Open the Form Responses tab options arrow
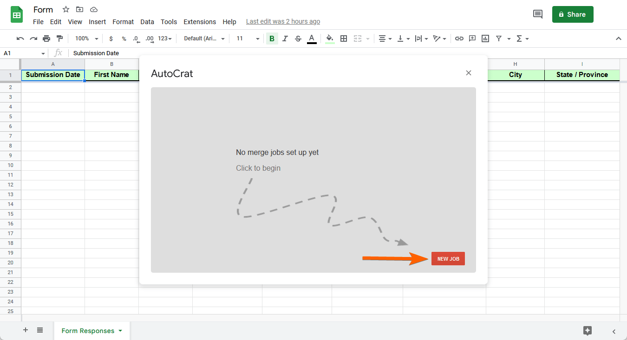Screen dimensions: 627x340 pyautogui.click(x=120, y=331)
